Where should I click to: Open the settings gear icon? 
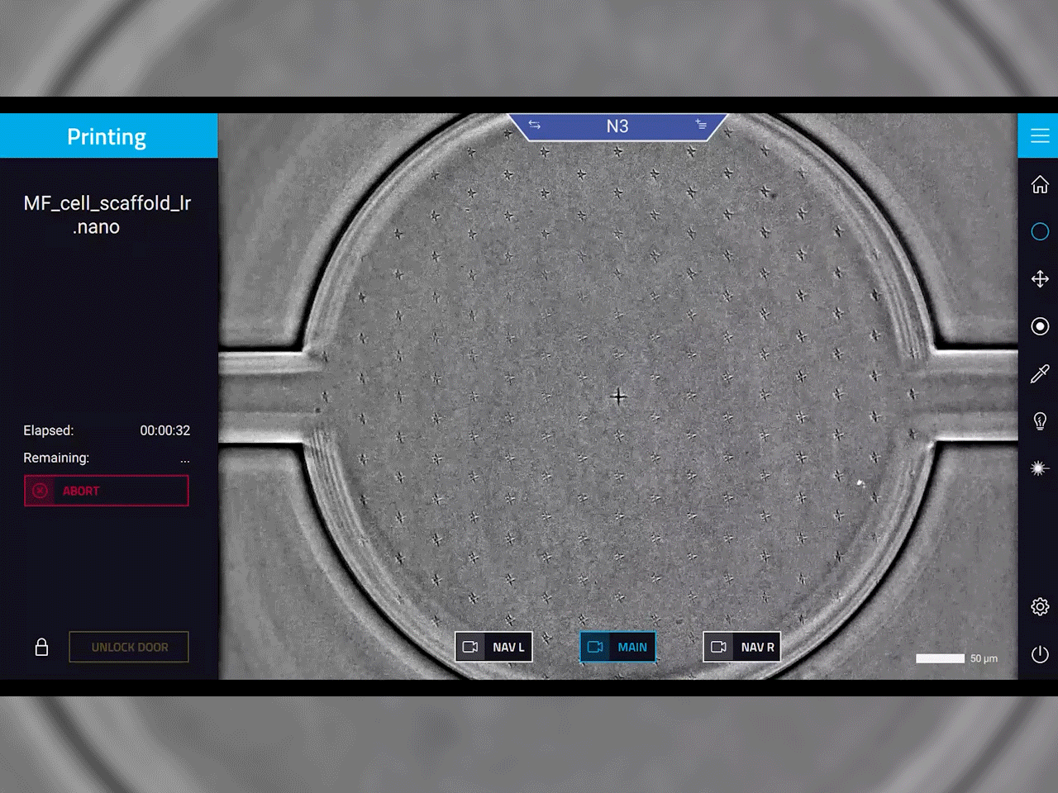pos(1040,607)
